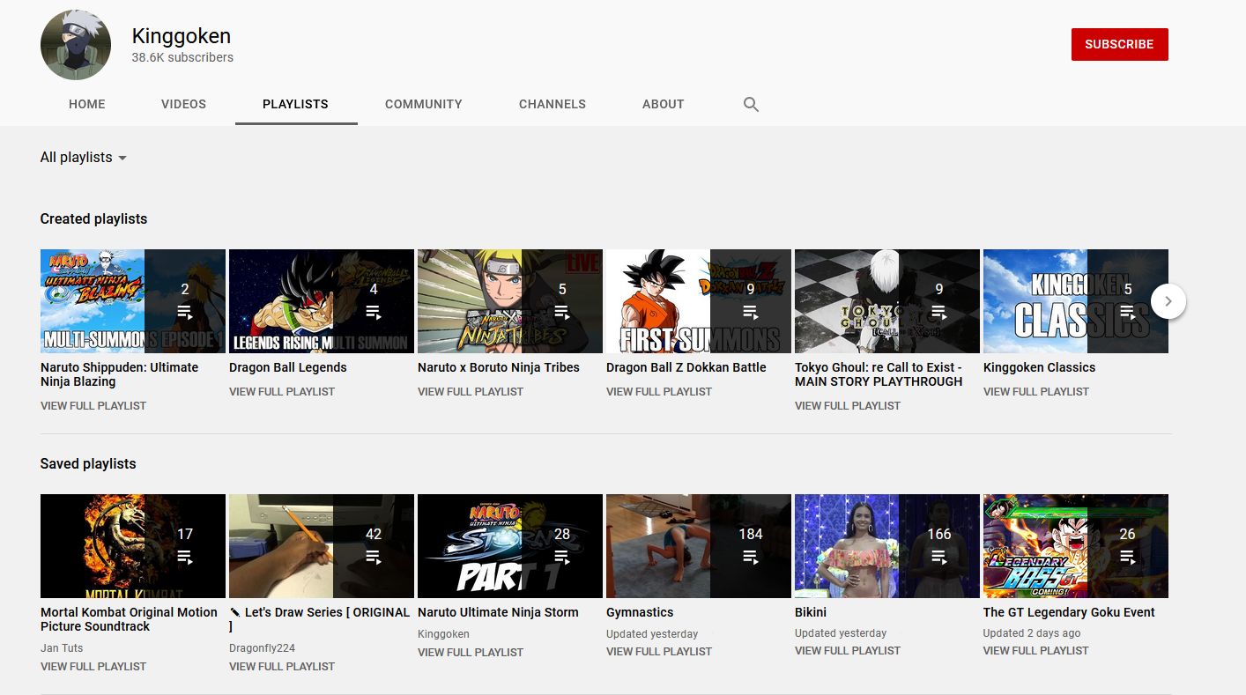View full playlist for Tokyo Ghoul
1246x695 pixels.
tap(848, 406)
